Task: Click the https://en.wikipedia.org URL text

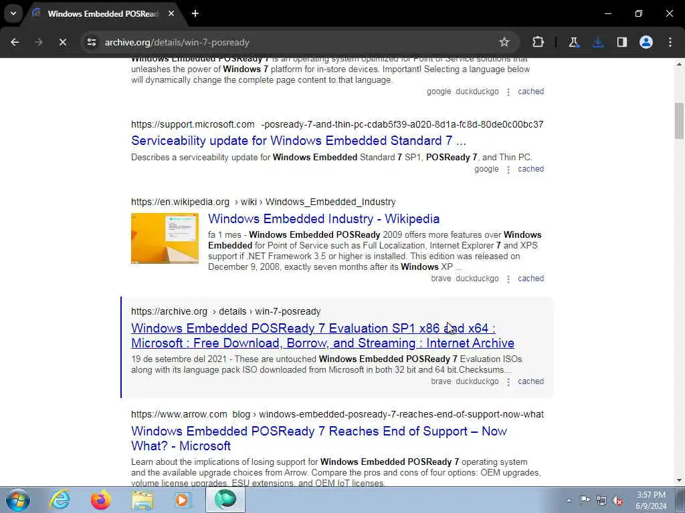Action: coord(180,202)
